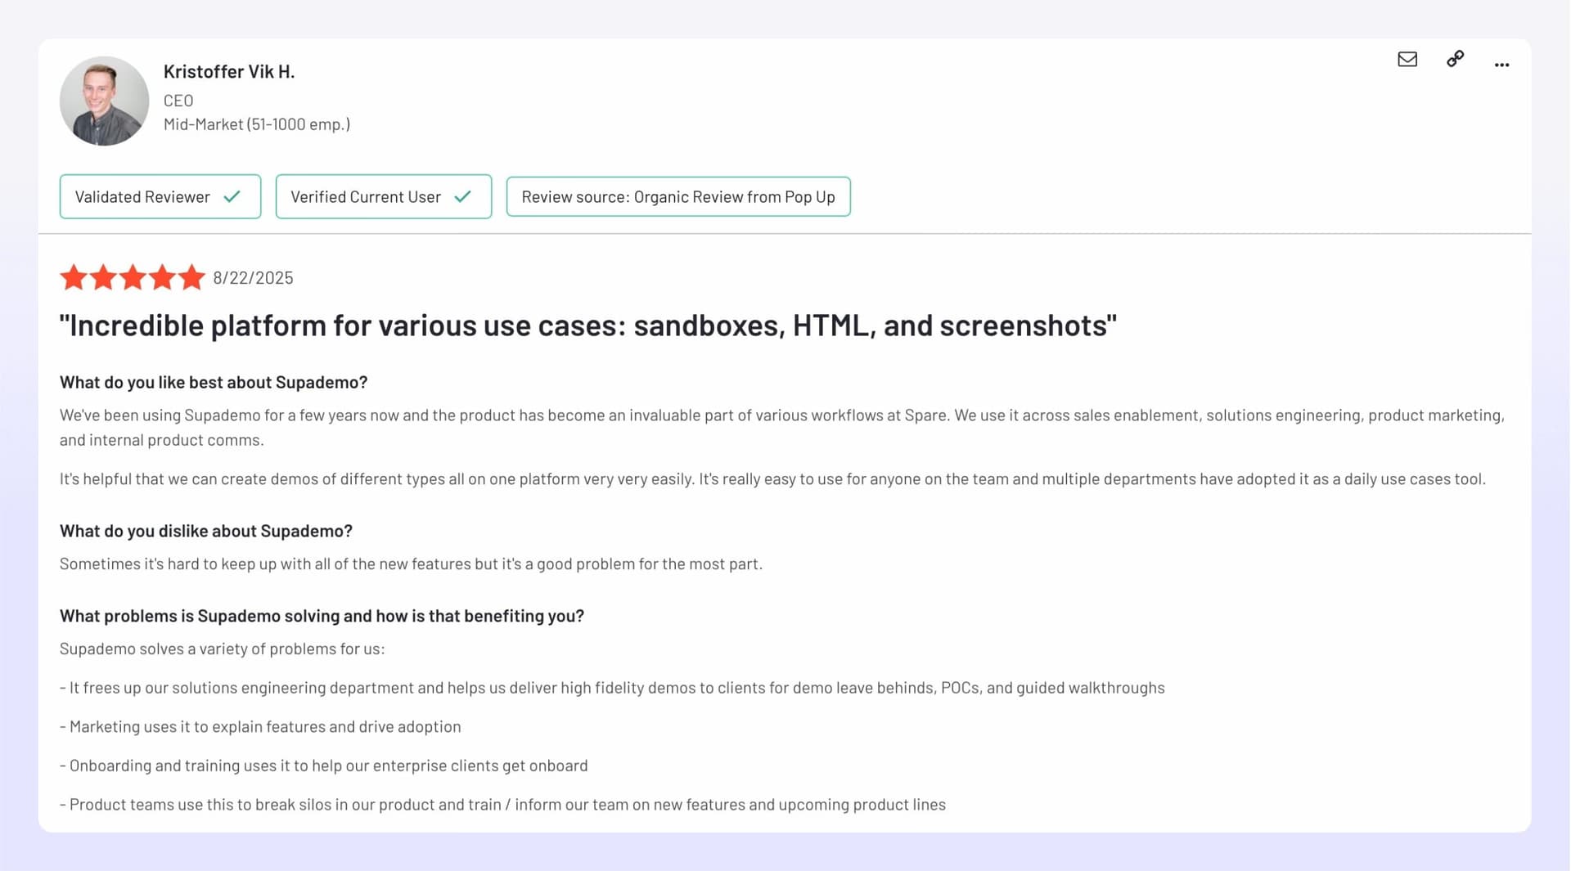Open the review title 'Incredible platform' heading
1571x871 pixels.
[x=587, y=326]
